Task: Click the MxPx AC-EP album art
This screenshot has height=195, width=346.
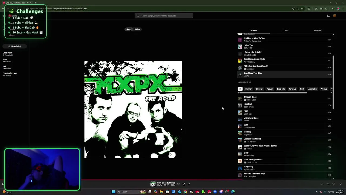Action: tap(133, 109)
